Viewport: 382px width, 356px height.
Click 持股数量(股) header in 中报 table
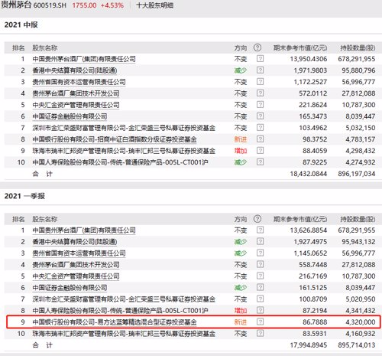(x=358, y=47)
